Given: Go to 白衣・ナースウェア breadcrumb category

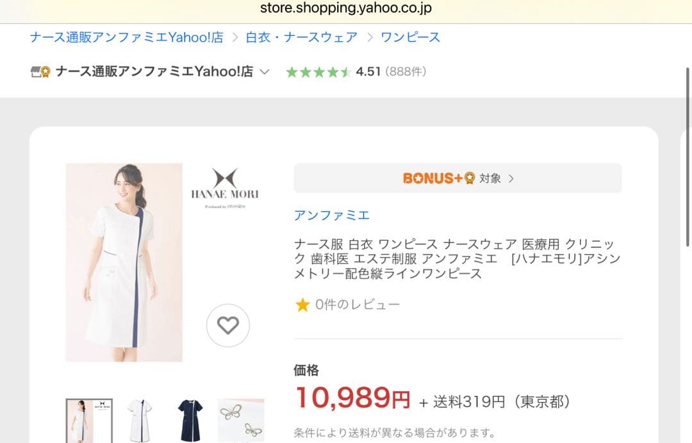Looking at the screenshot, I should click(x=301, y=37).
